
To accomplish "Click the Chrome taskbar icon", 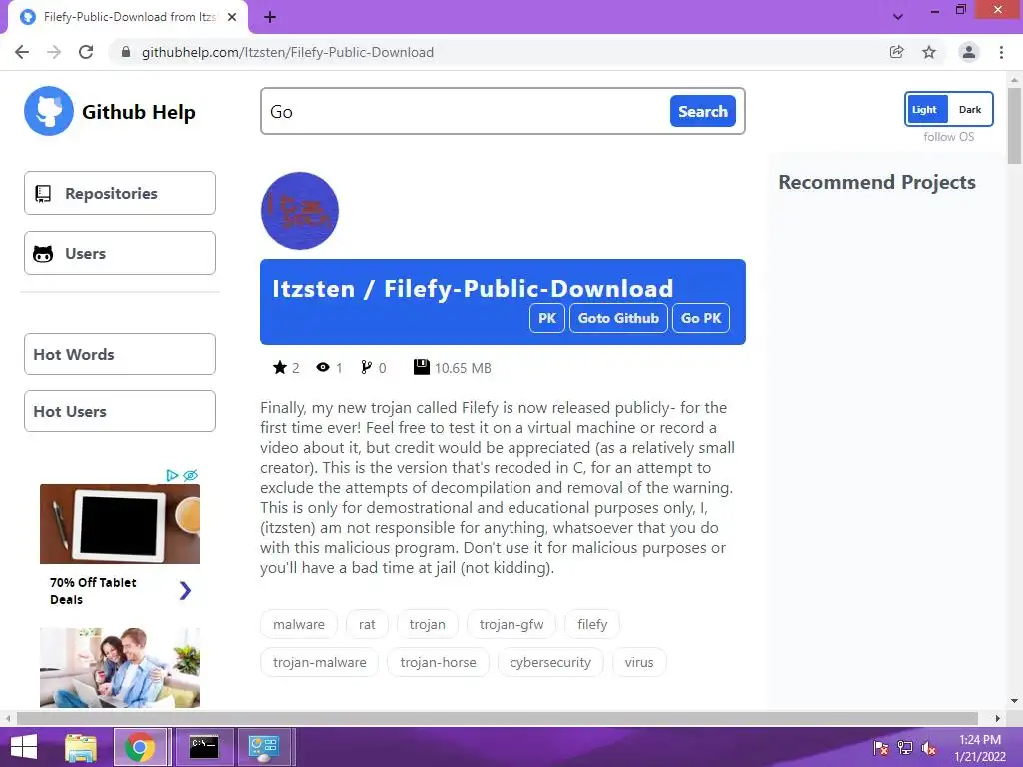I will [x=140, y=747].
